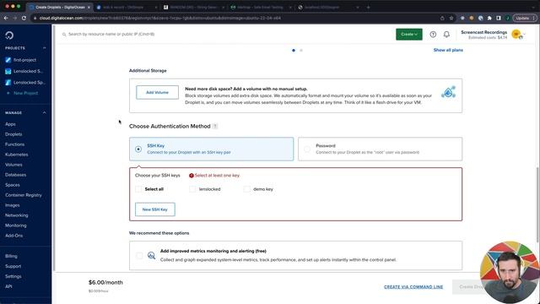Open the Chrome three-dot menu

tap(534, 18)
